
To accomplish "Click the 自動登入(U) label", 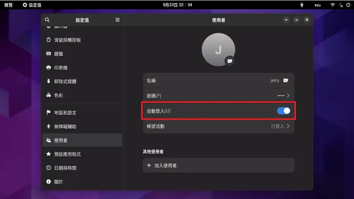I will click(158, 111).
